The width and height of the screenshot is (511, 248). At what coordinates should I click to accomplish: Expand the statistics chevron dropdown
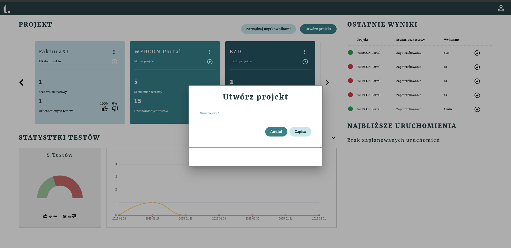(x=333, y=138)
